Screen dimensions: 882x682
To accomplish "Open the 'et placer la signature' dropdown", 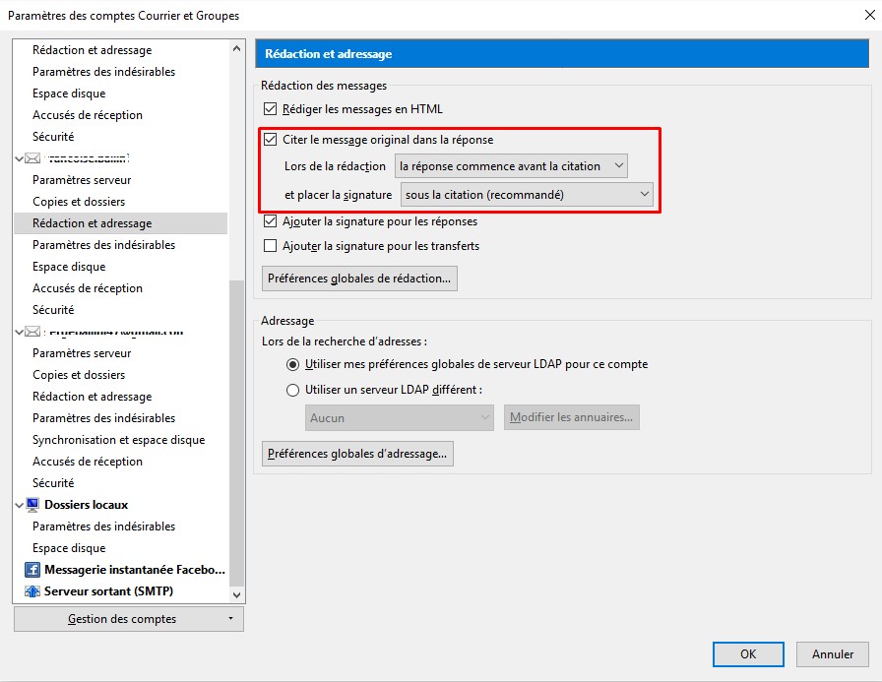I will (x=528, y=195).
